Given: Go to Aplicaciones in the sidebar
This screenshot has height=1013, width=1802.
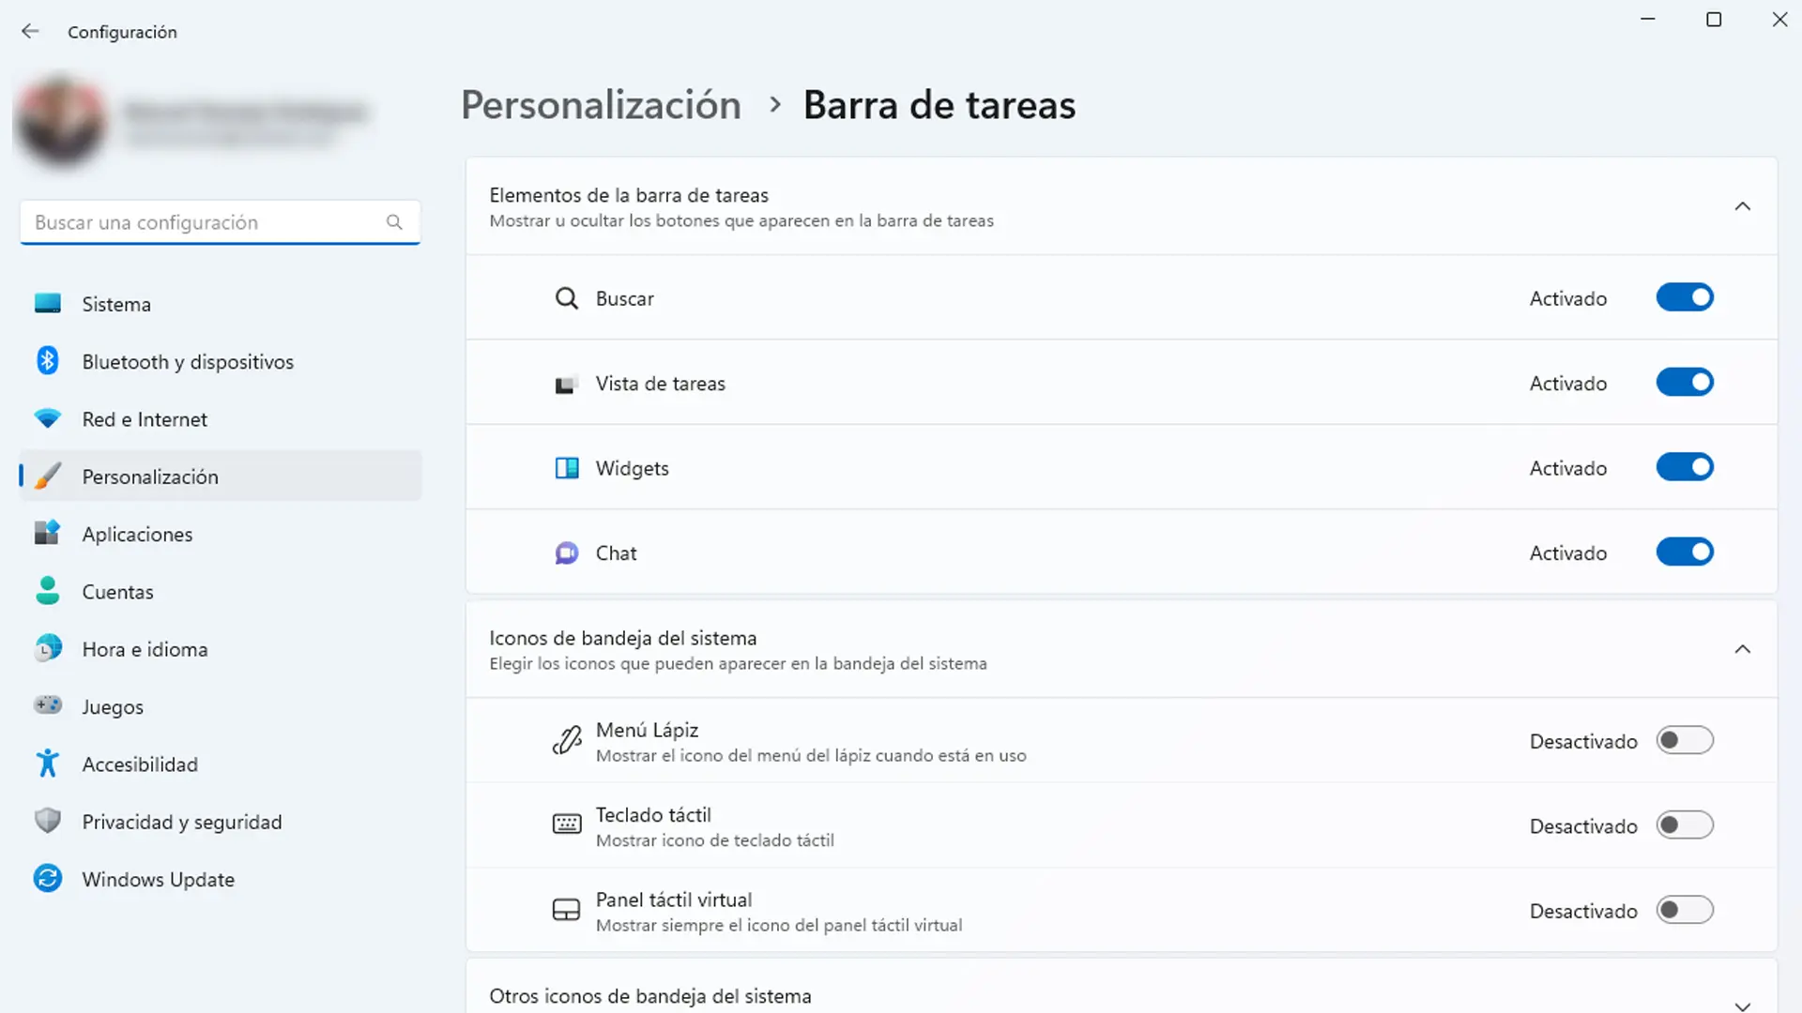Looking at the screenshot, I should click(x=137, y=534).
